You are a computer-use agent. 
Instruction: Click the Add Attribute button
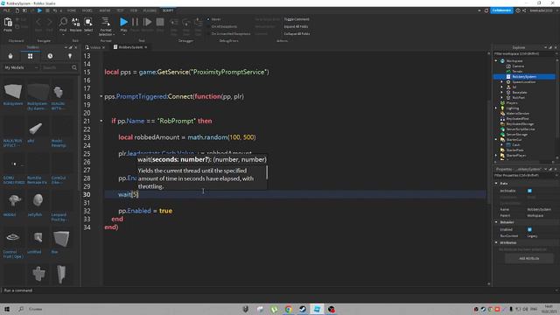[528, 258]
